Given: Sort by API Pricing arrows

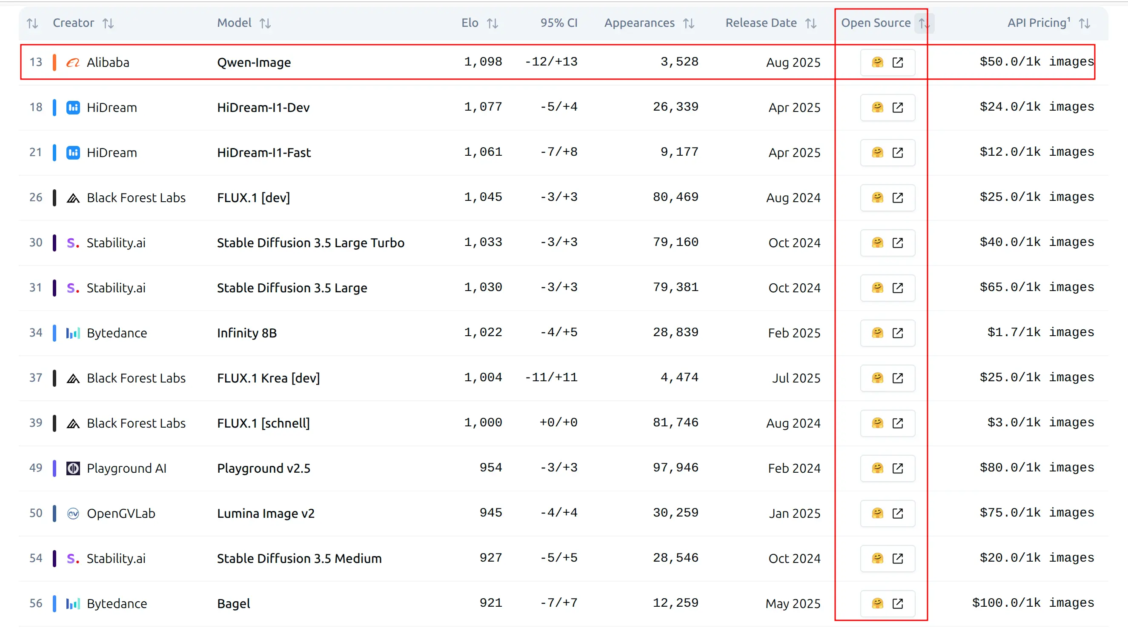Looking at the screenshot, I should click(1084, 23).
